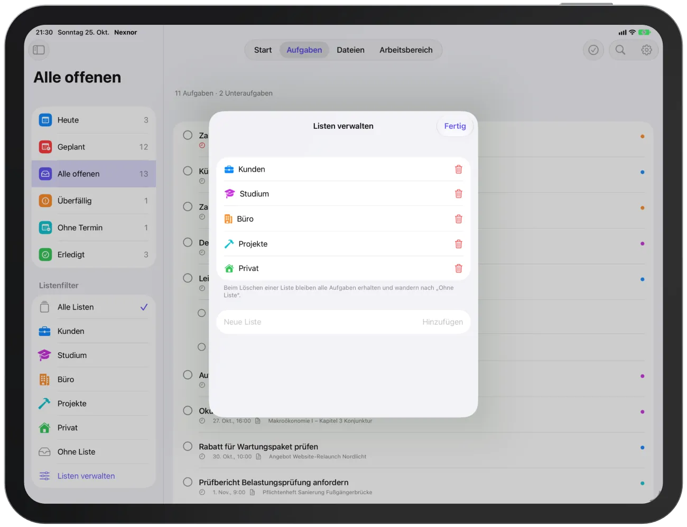The image size is (687, 527).
Task: Select the Geplant smart filter
Action: (x=94, y=147)
